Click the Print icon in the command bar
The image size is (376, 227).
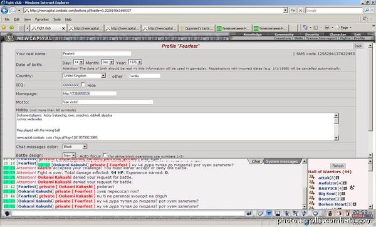(x=327, y=28)
